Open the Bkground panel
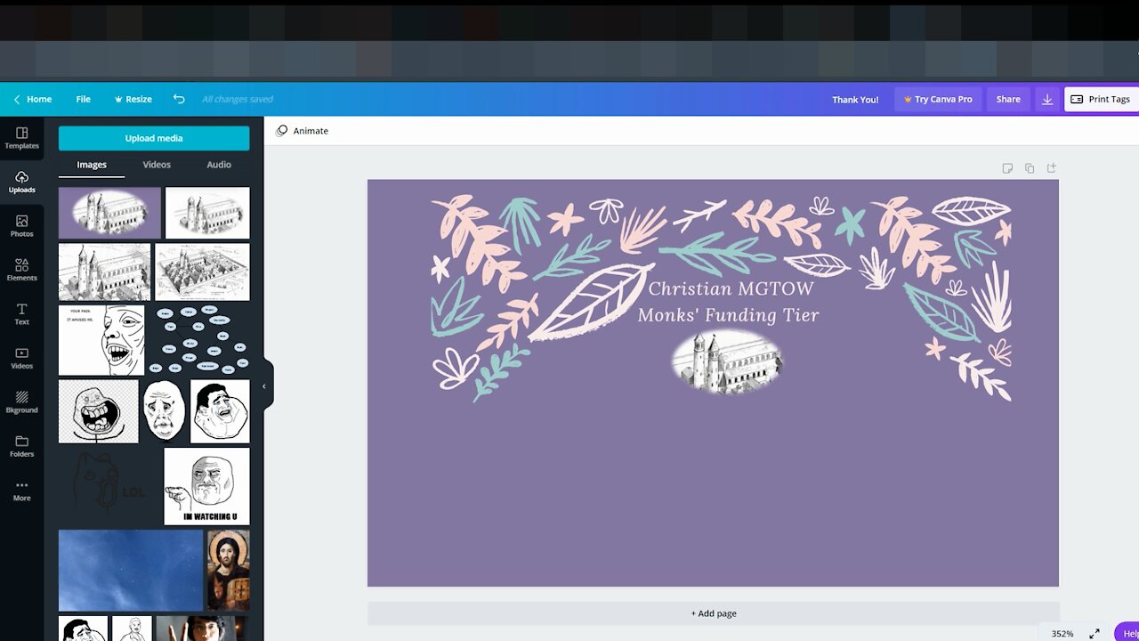This screenshot has height=641, width=1139. [x=21, y=402]
